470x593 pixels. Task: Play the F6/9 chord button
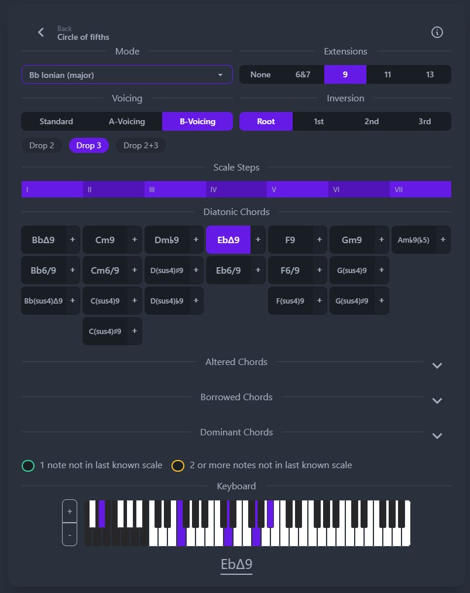pyautogui.click(x=290, y=270)
